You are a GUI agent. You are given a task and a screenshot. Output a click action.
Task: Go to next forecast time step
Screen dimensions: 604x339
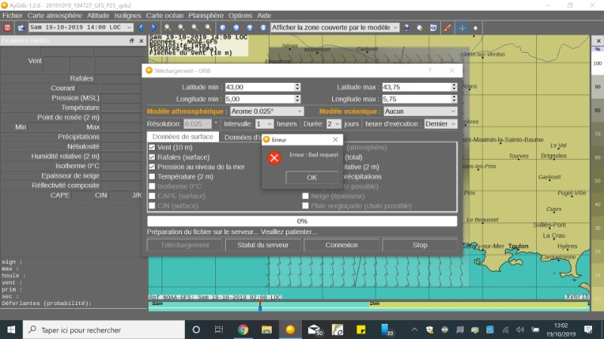pyautogui.click(x=153, y=28)
